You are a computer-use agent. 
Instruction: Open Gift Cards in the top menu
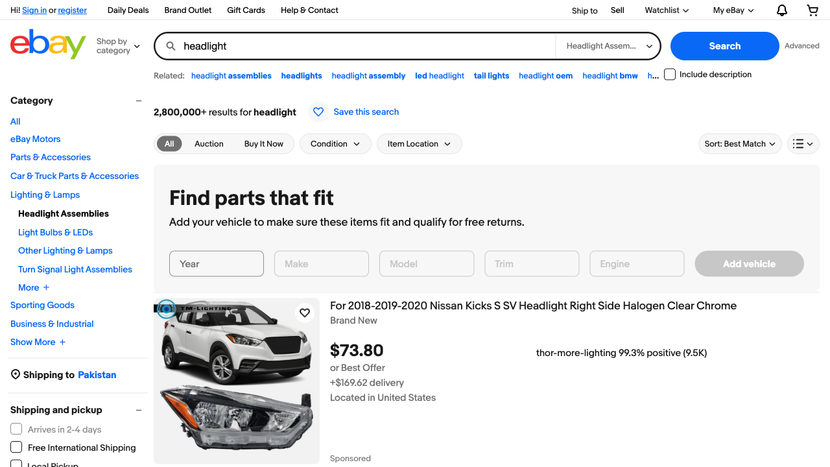click(246, 10)
